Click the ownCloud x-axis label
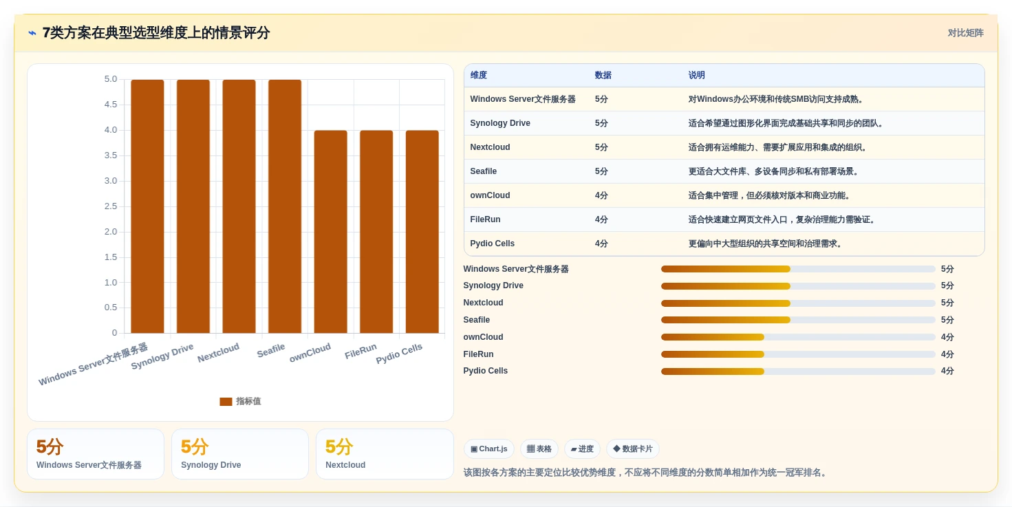The height and width of the screenshot is (507, 1012). pyautogui.click(x=310, y=353)
